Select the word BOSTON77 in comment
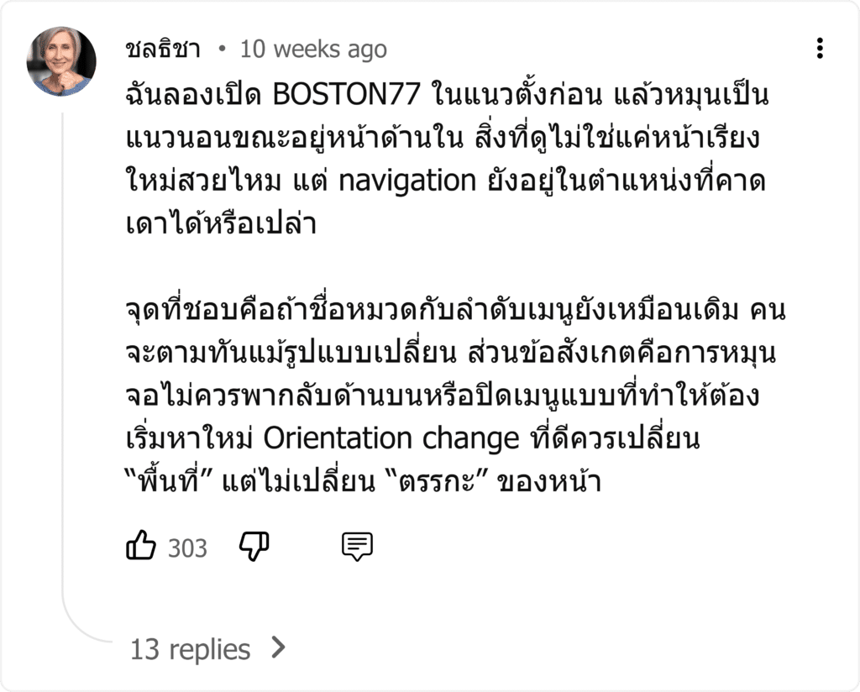The image size is (860, 692). tap(347, 94)
